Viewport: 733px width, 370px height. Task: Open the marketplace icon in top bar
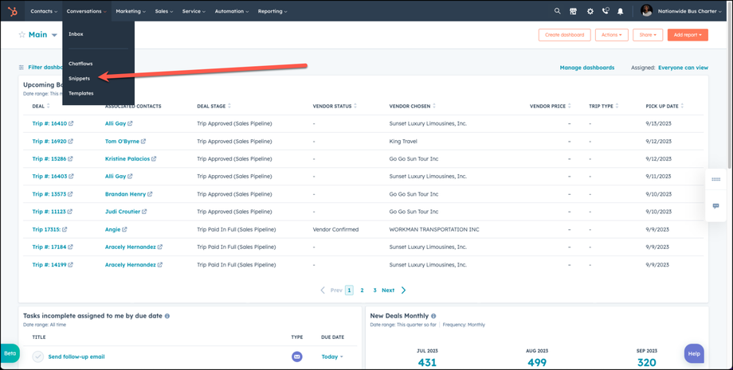coord(573,11)
